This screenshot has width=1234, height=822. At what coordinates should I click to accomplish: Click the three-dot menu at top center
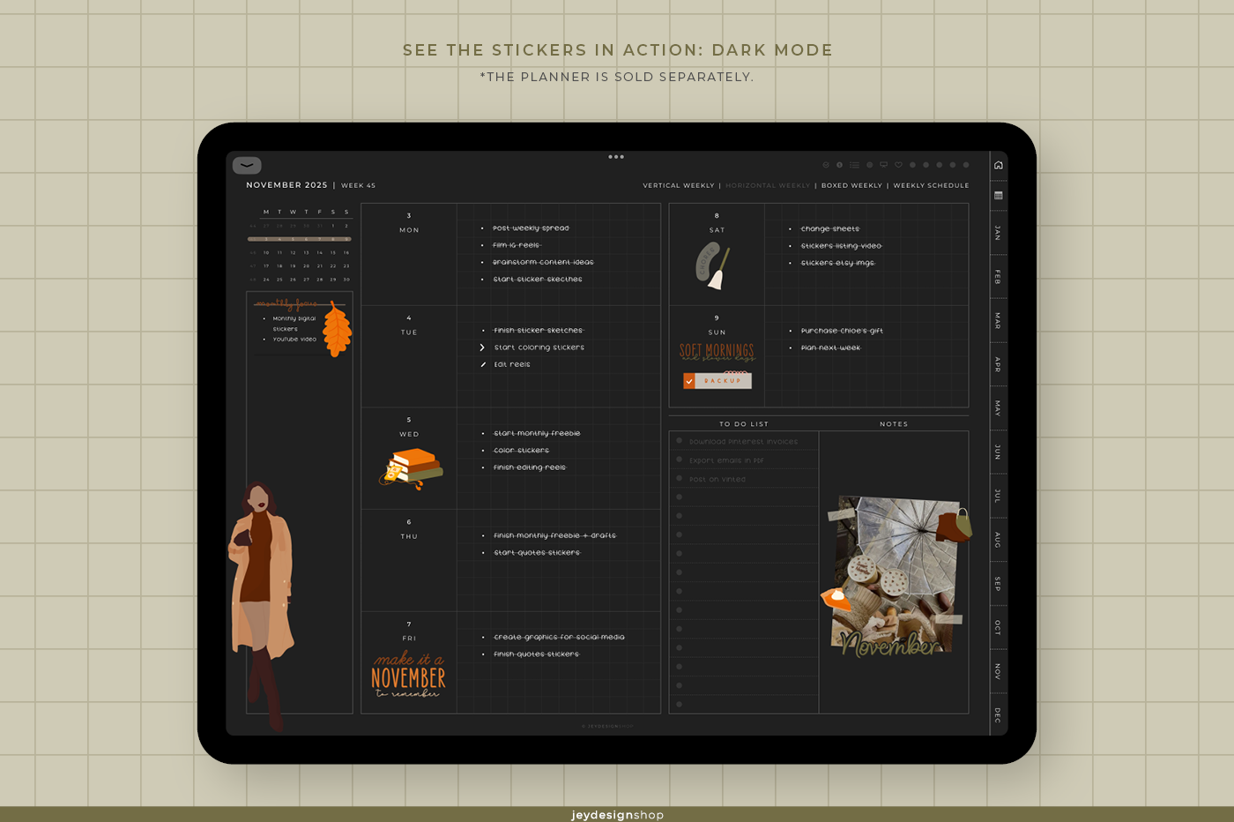616,157
